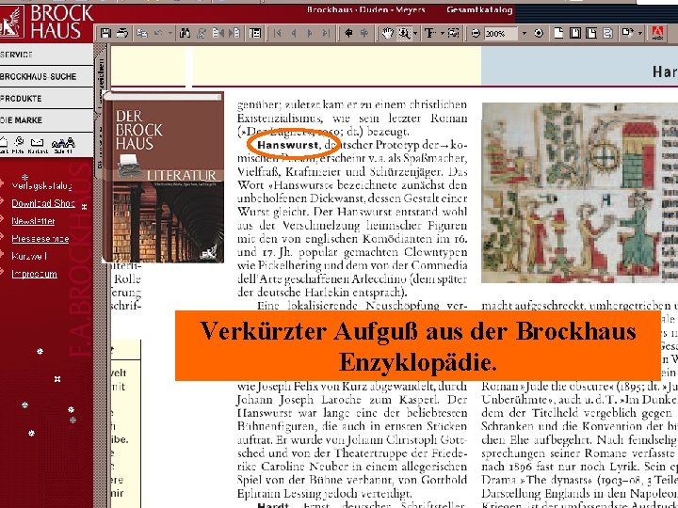The image size is (678, 508).
Task: Open the Download Shop link
Action: tap(43, 203)
